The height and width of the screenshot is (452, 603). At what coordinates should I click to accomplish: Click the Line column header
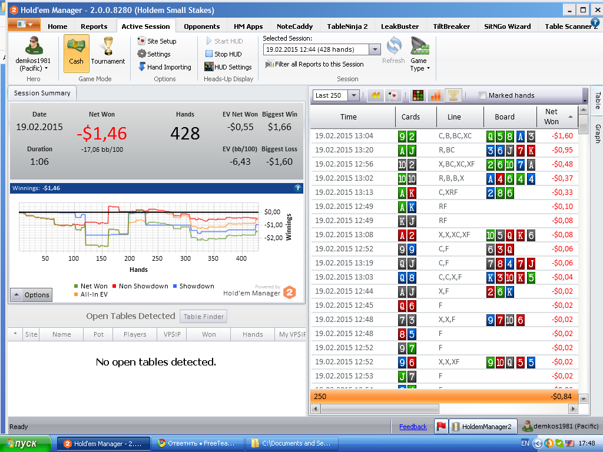pos(459,117)
